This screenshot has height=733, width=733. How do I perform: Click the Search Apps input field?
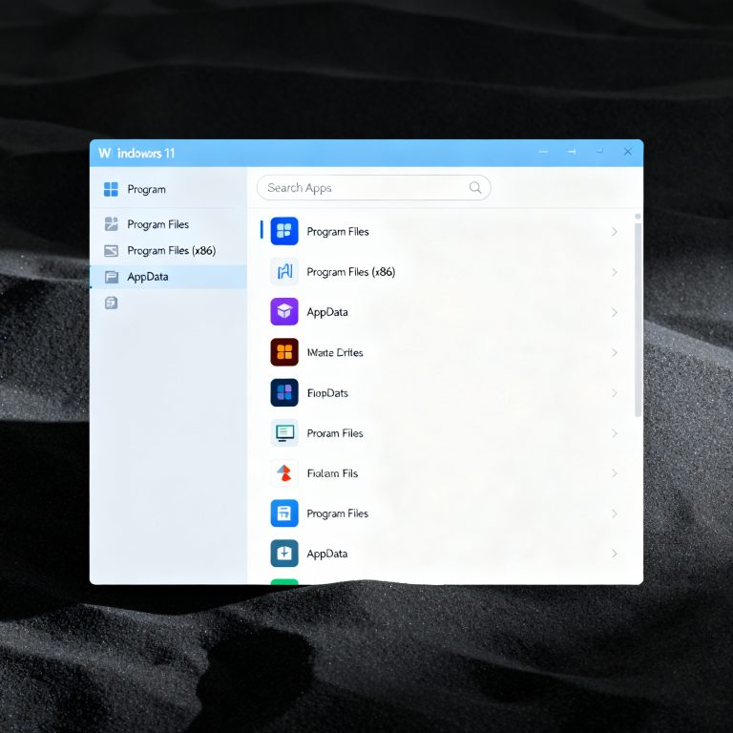tap(373, 187)
